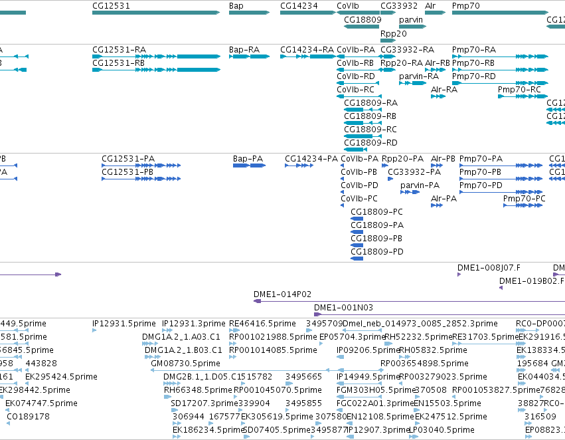This screenshot has width=565, height=440.
Task: Click EST EK295424.5prime
Action: pyautogui.click(x=61, y=378)
